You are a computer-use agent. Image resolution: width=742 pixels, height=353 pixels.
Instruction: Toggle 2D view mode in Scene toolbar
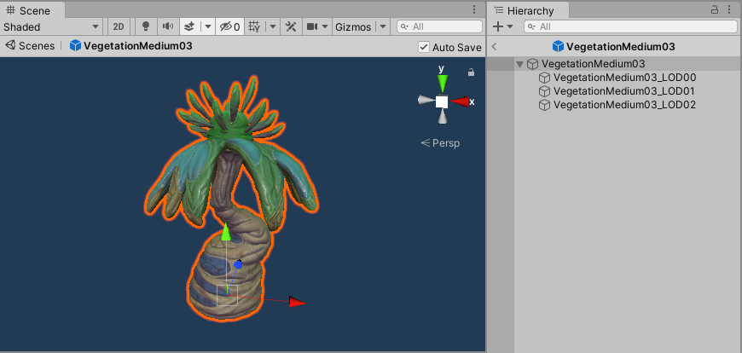coord(119,26)
